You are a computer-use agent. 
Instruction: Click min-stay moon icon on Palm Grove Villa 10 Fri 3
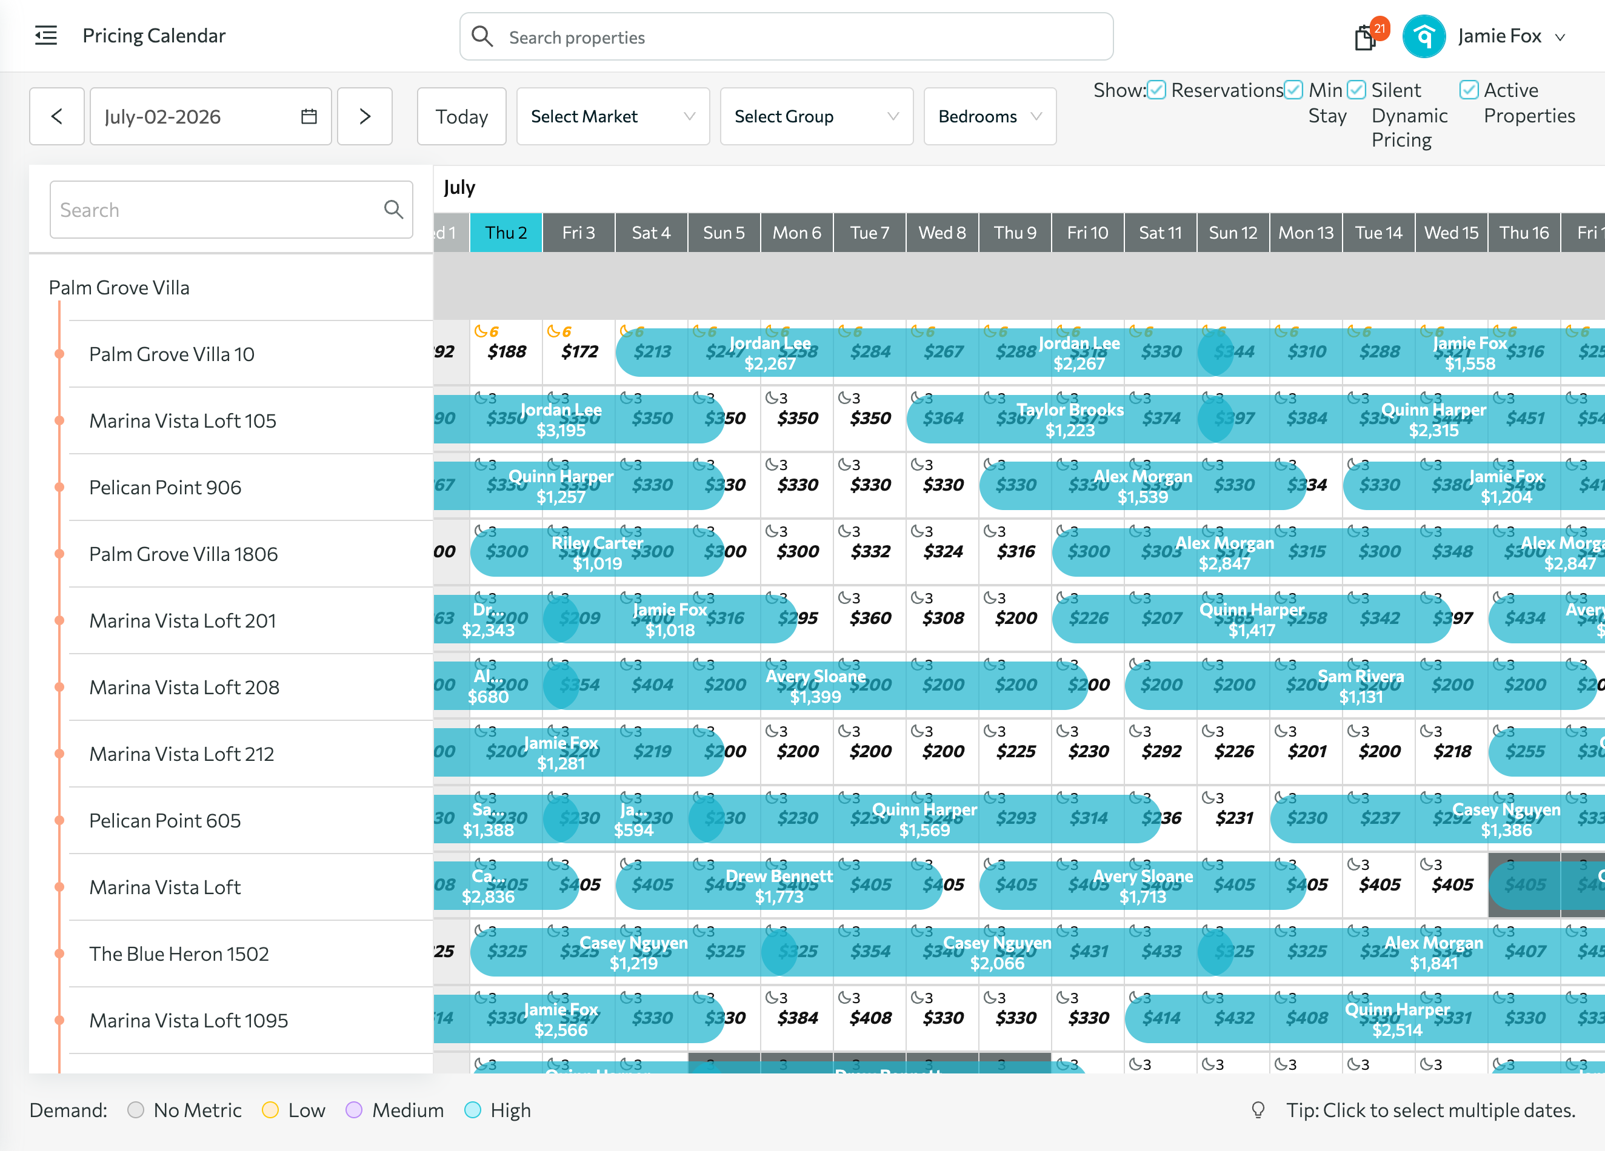coord(554,331)
